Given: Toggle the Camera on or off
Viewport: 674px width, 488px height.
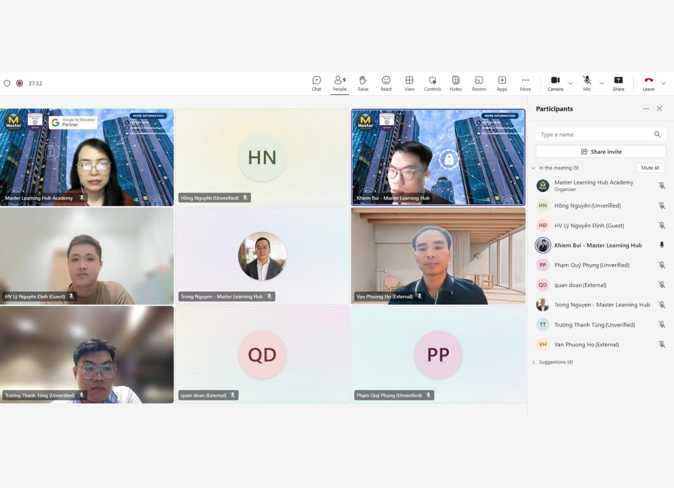Looking at the screenshot, I should click(555, 83).
